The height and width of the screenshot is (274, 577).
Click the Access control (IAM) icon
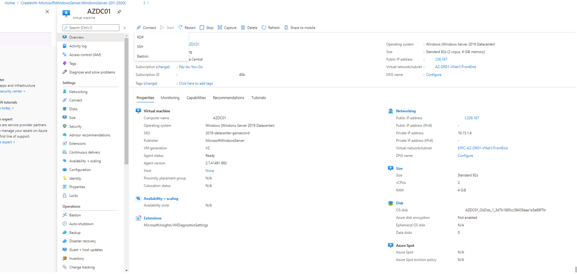[65, 55]
